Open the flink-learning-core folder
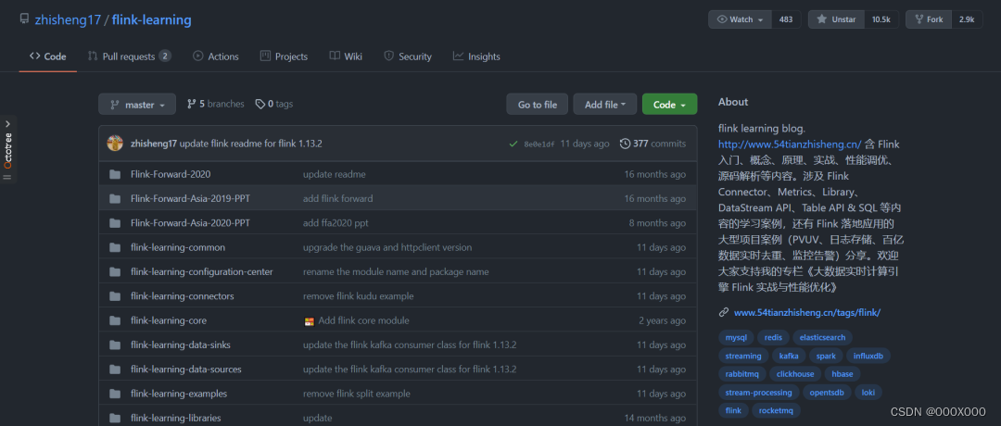Viewport: 1001px width, 426px height. tap(169, 320)
